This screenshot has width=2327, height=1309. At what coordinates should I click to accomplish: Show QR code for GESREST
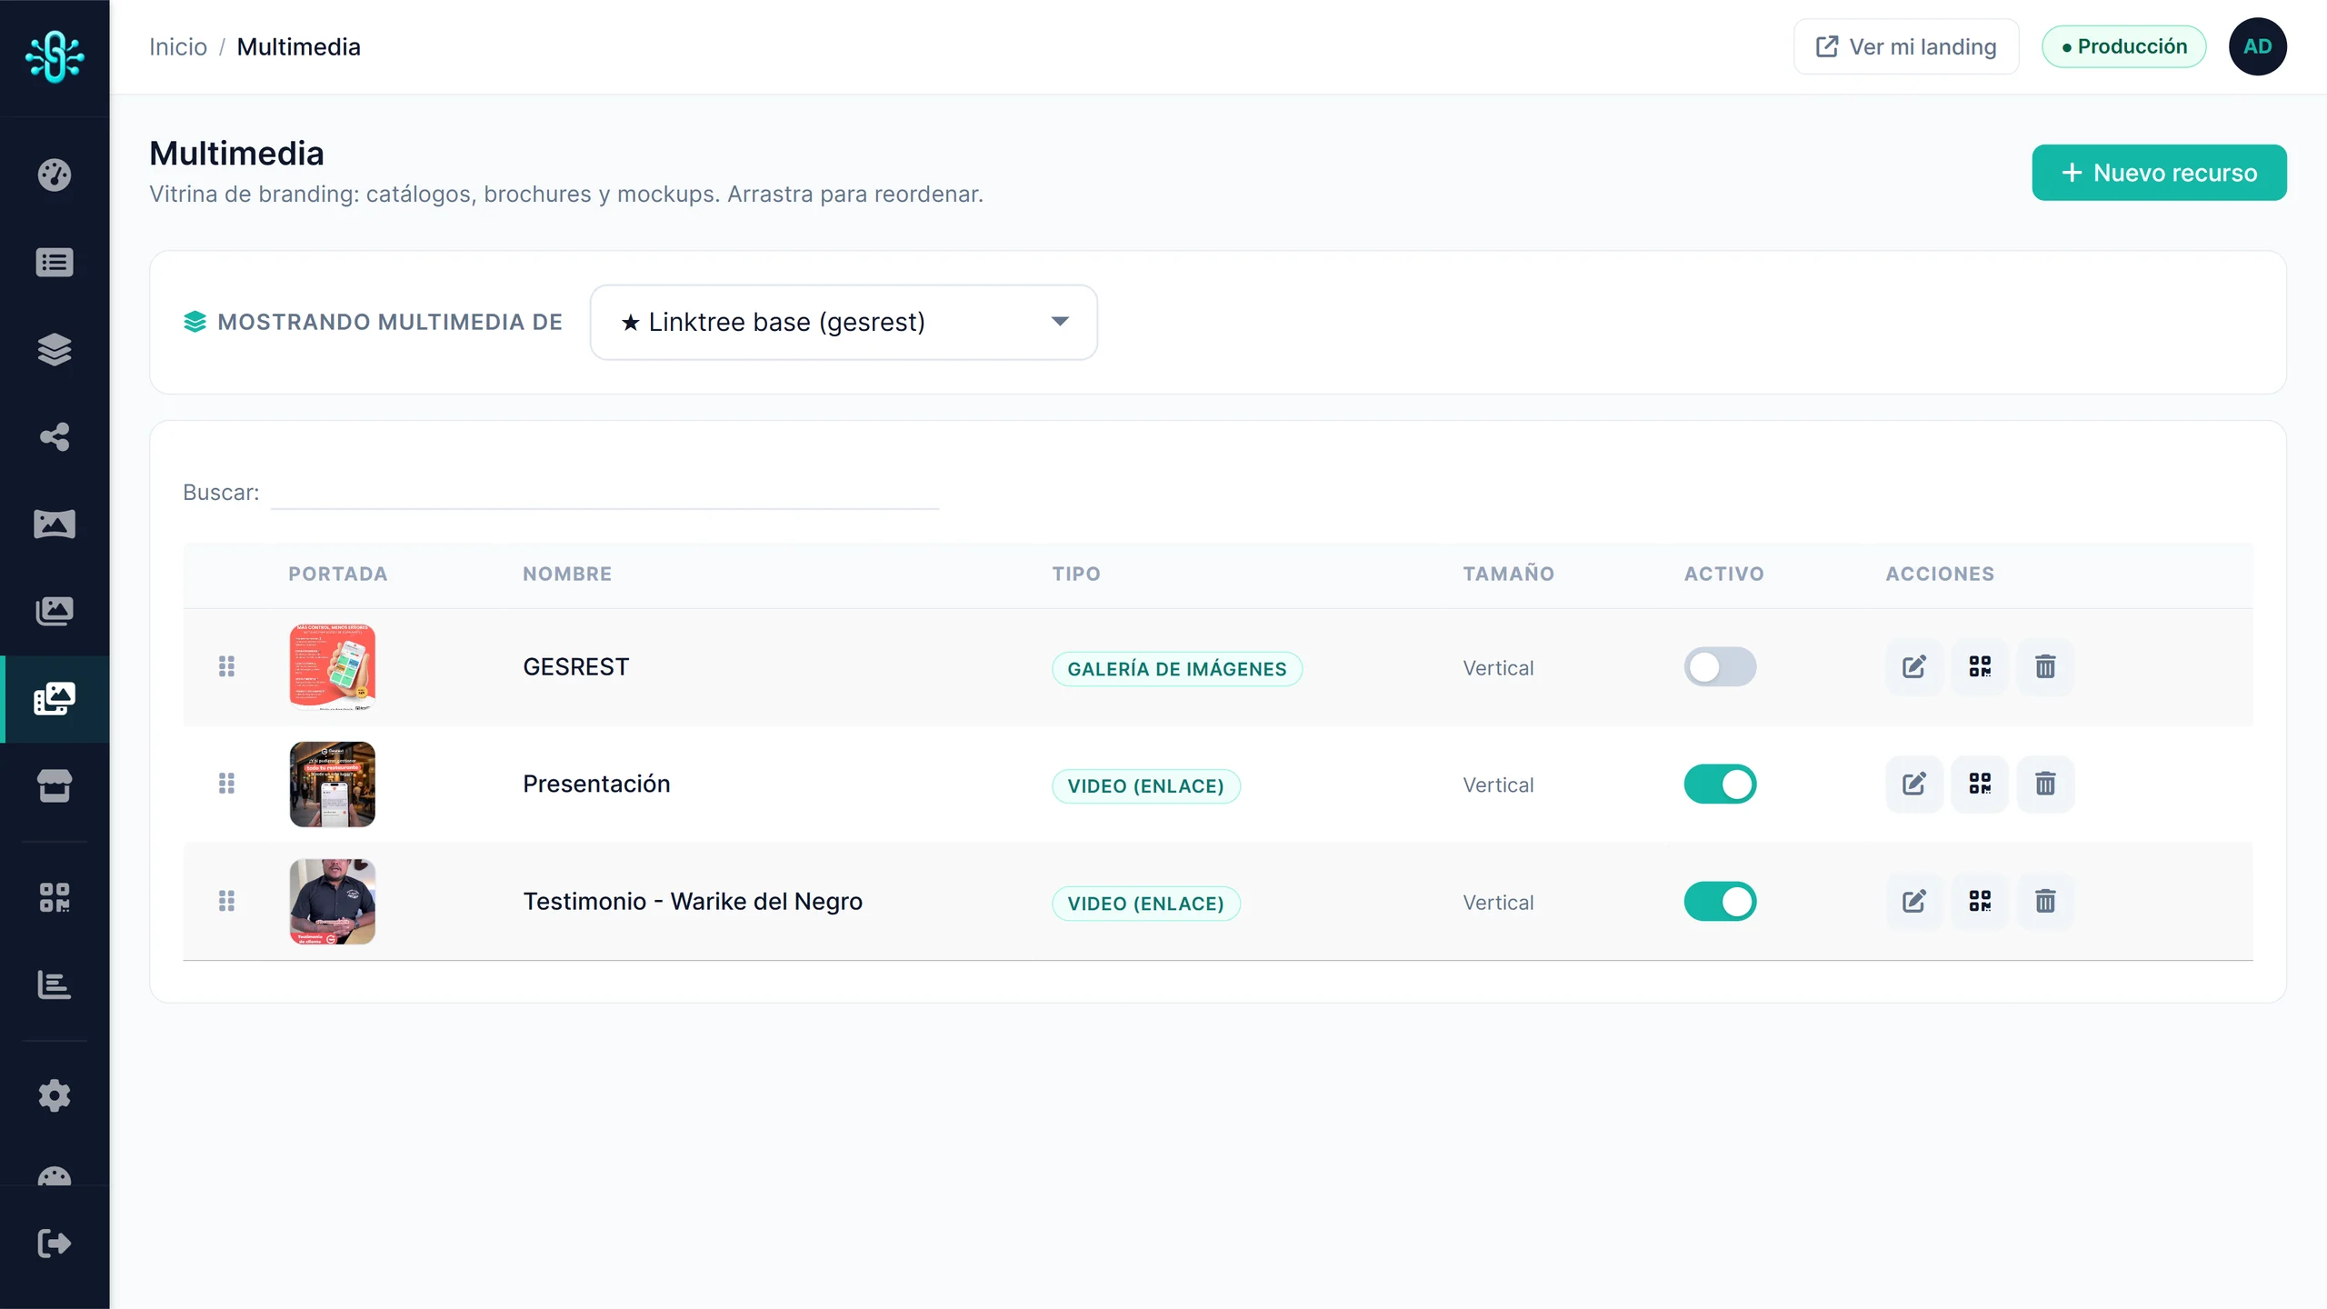click(1980, 667)
